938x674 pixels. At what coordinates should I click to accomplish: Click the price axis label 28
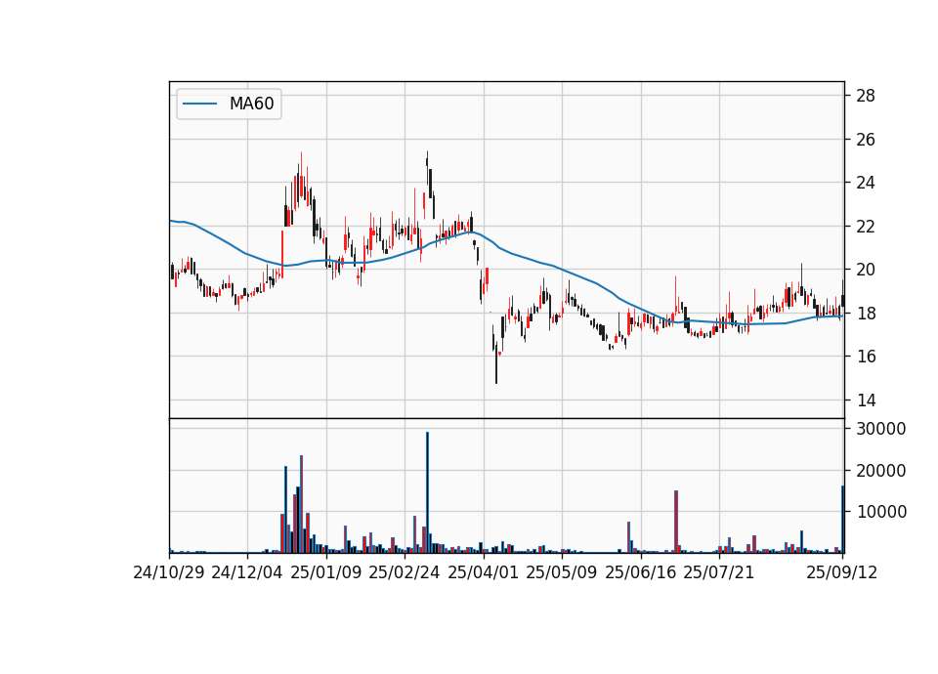point(866,96)
